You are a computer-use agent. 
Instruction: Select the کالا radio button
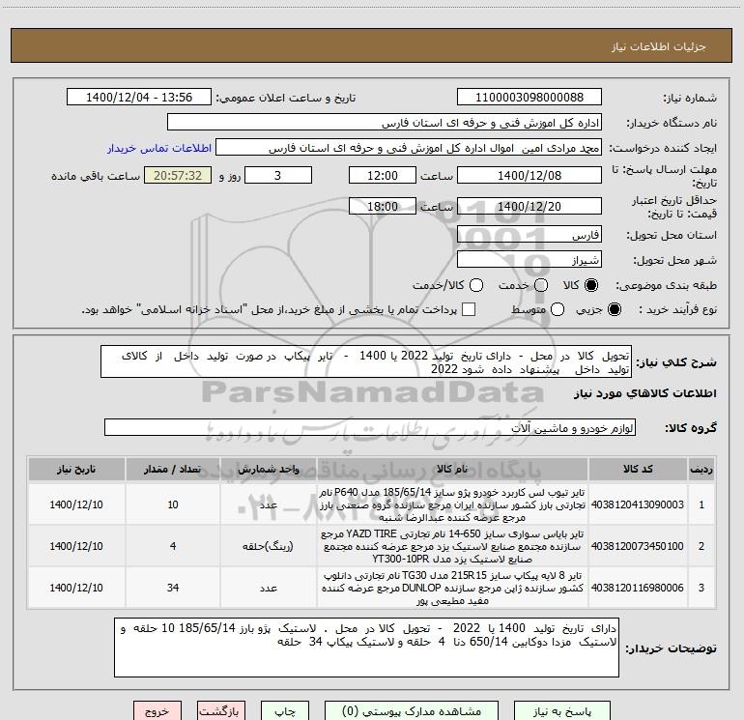point(591,285)
